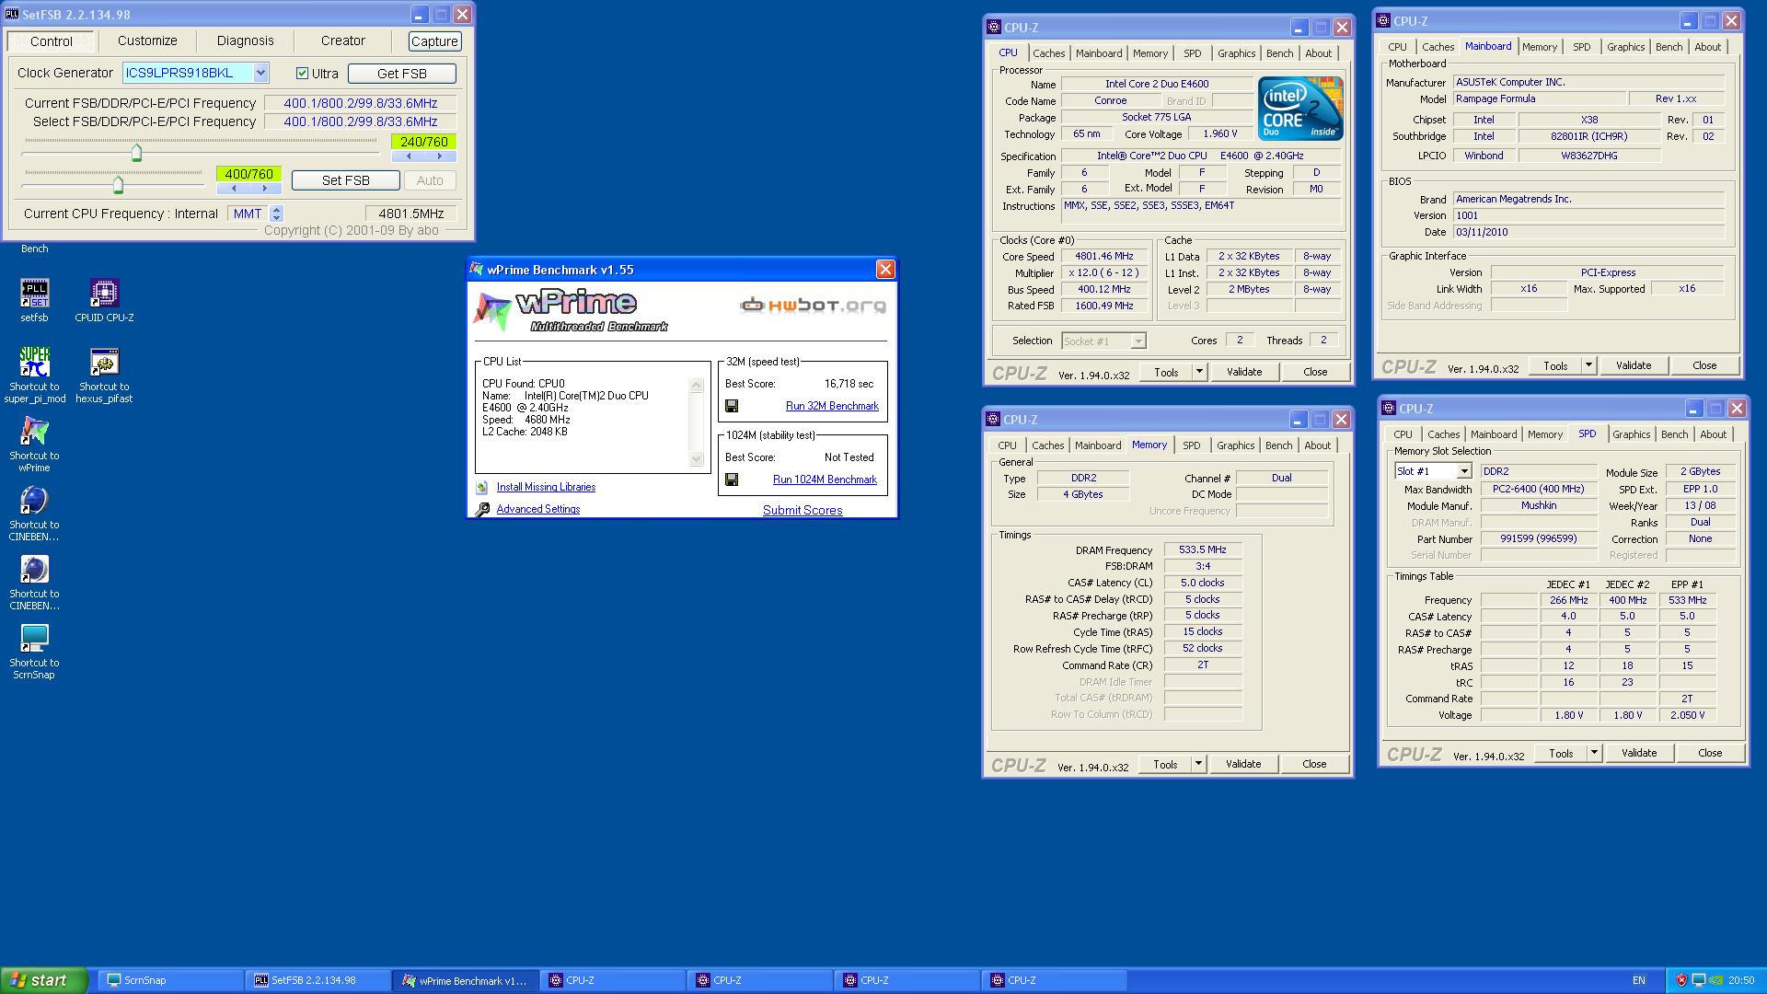
Task: Click the MMT spinner arrows in SetFSB
Action: [276, 214]
